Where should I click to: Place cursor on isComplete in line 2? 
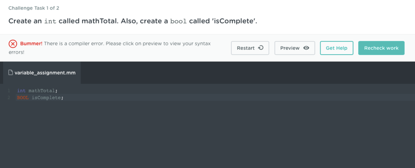pos(47,98)
